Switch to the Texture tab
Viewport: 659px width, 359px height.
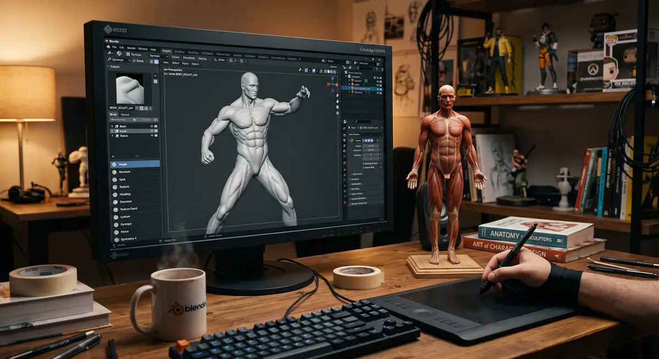(125, 115)
